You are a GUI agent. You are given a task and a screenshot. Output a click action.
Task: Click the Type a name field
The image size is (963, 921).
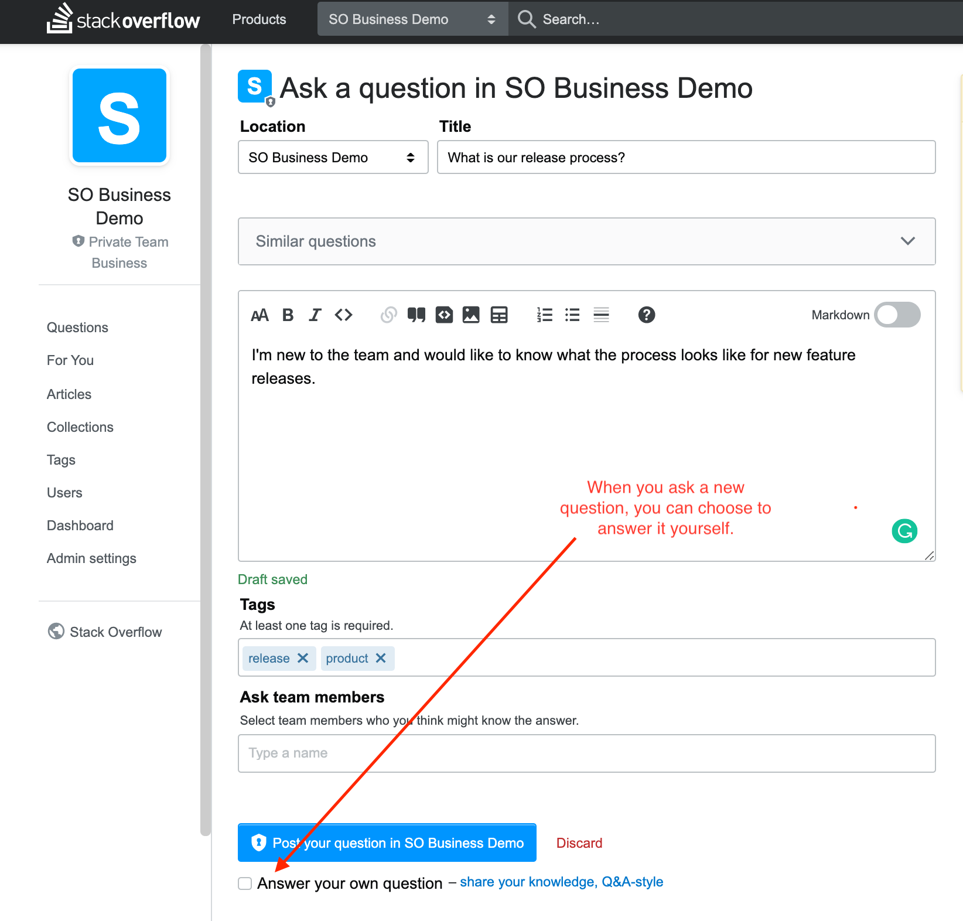(x=587, y=753)
